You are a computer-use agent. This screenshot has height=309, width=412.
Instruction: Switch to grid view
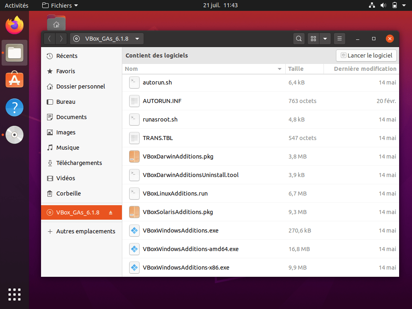click(313, 39)
